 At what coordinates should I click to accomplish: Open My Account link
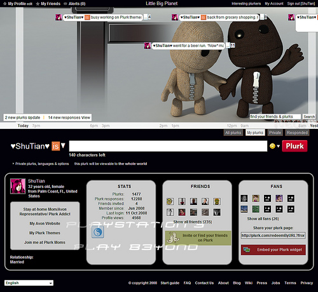[274, 4]
